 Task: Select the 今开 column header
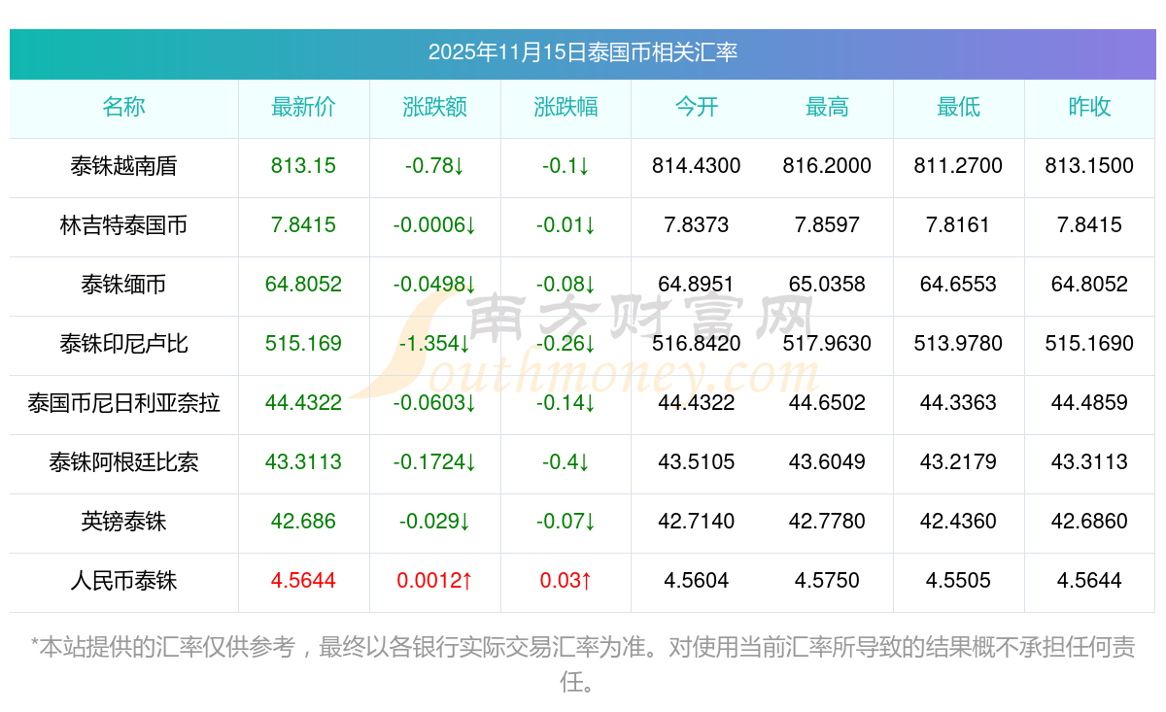tap(697, 107)
